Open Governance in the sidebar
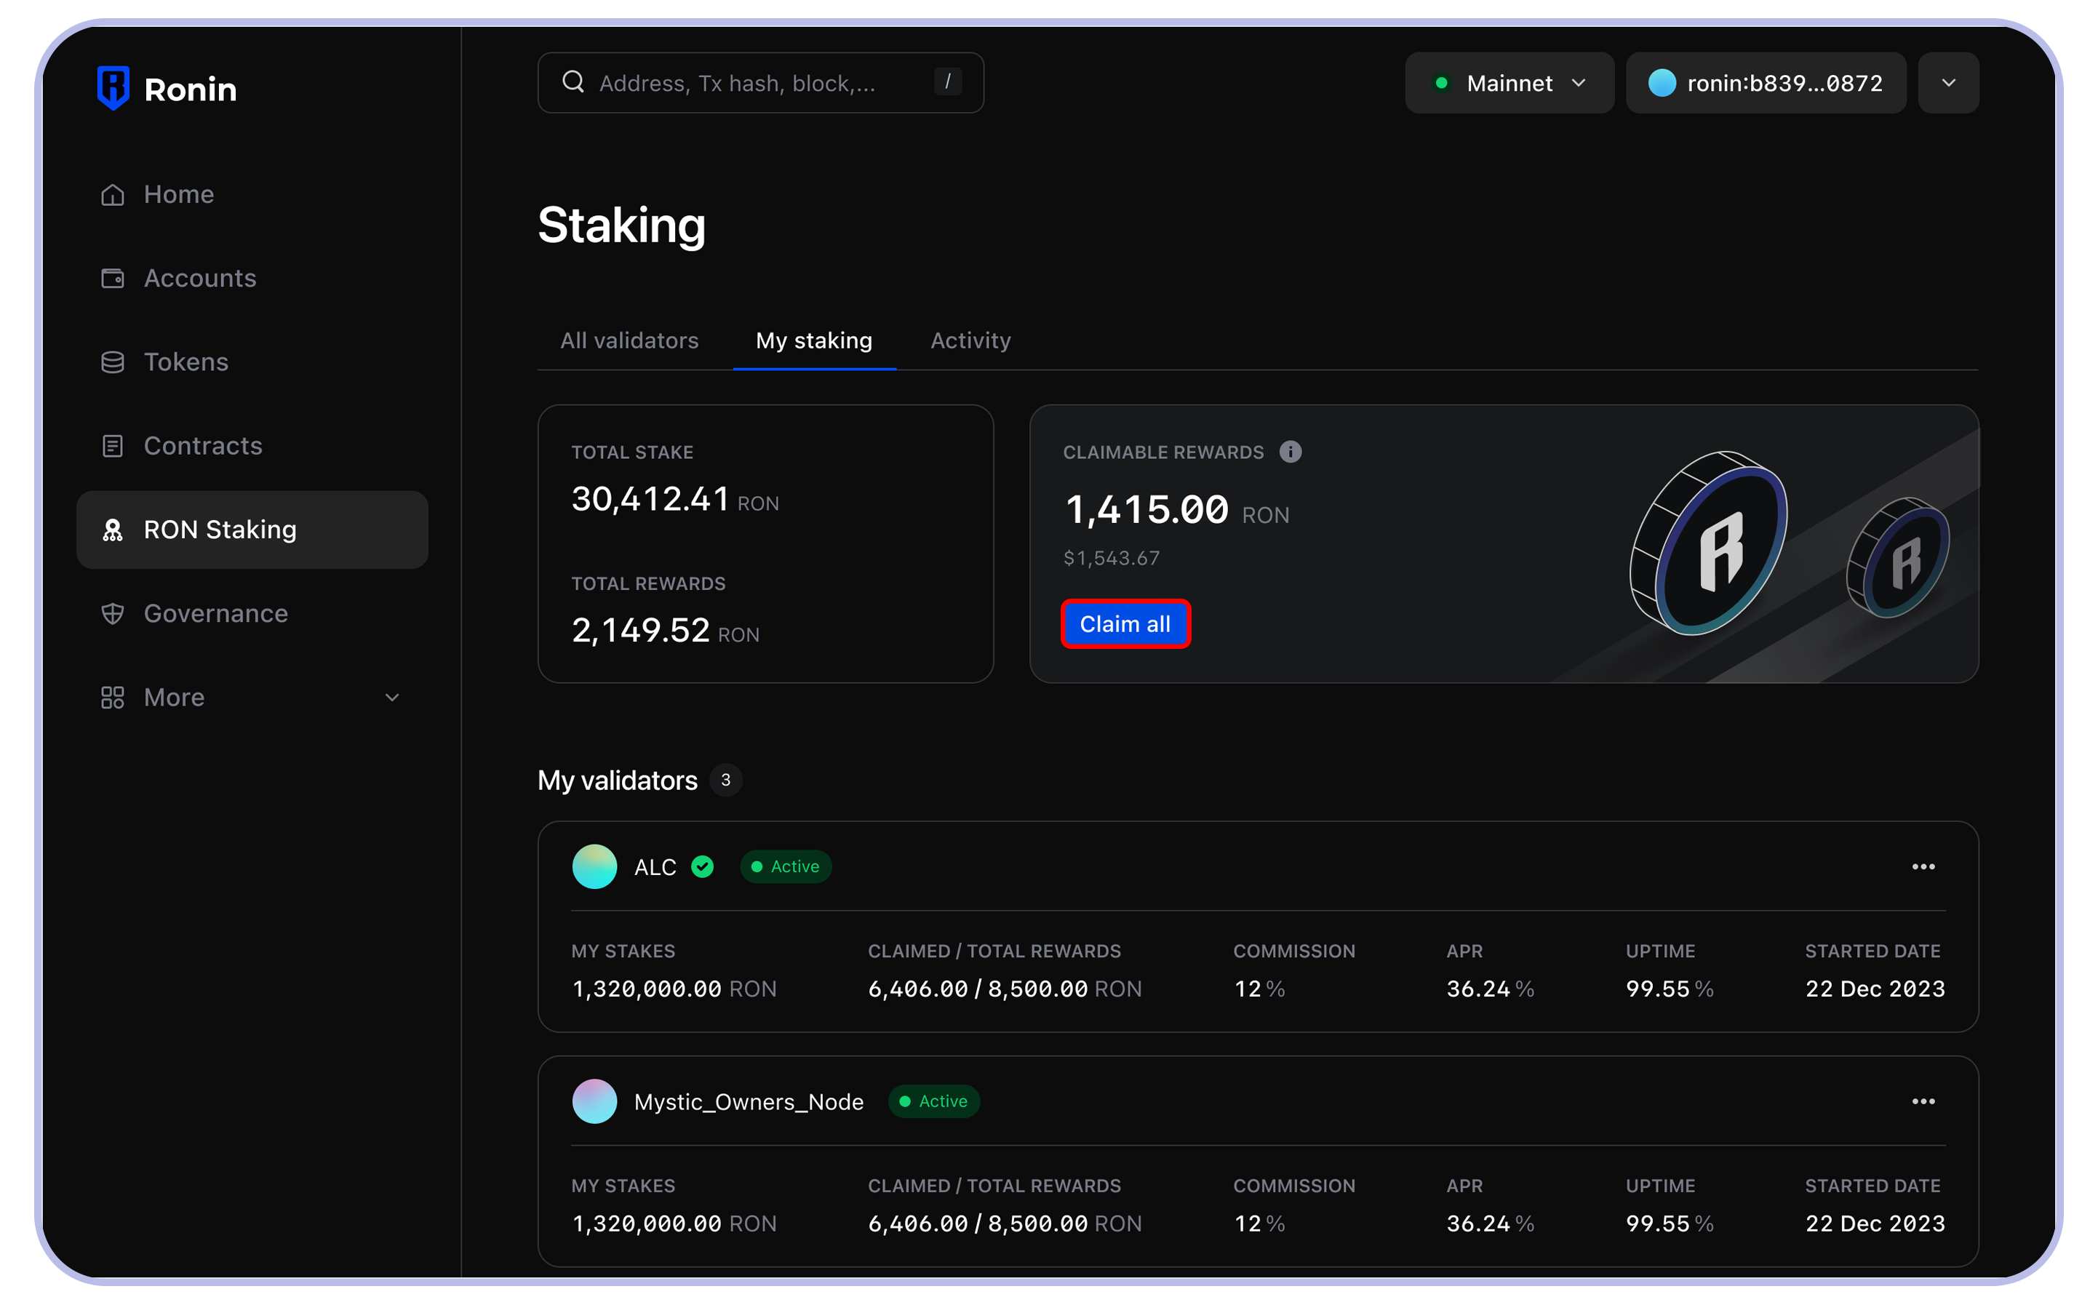Image resolution: width=2098 pixels, height=1305 pixels. (x=252, y=614)
